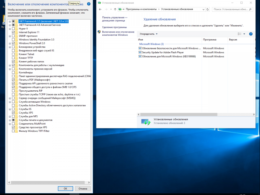Click the folder icon next to Windows Identity Foundation 3.5
Viewport: 260px width, 195px height.
17,39
